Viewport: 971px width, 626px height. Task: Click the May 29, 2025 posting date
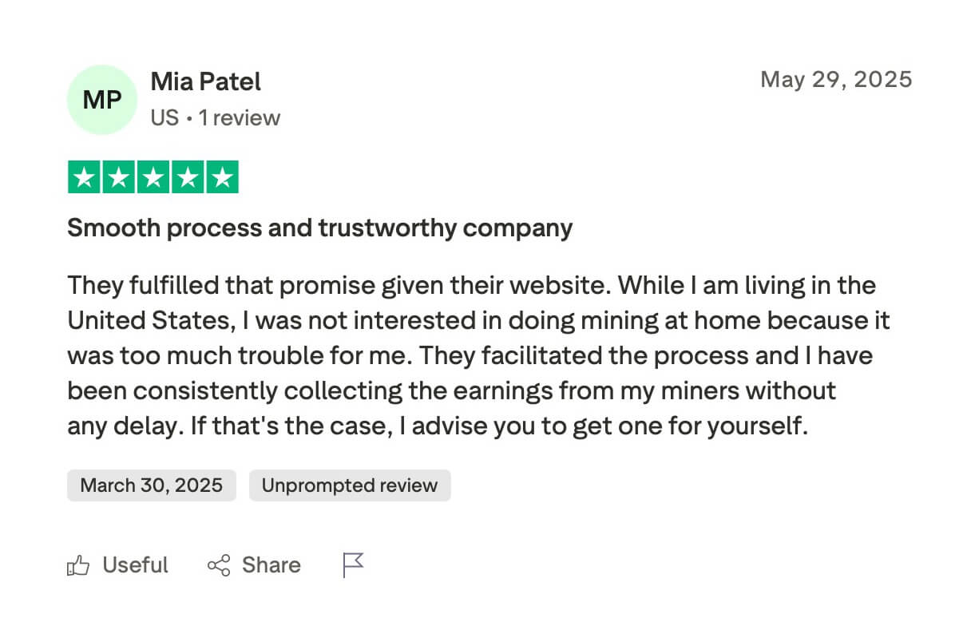pyautogui.click(x=836, y=80)
